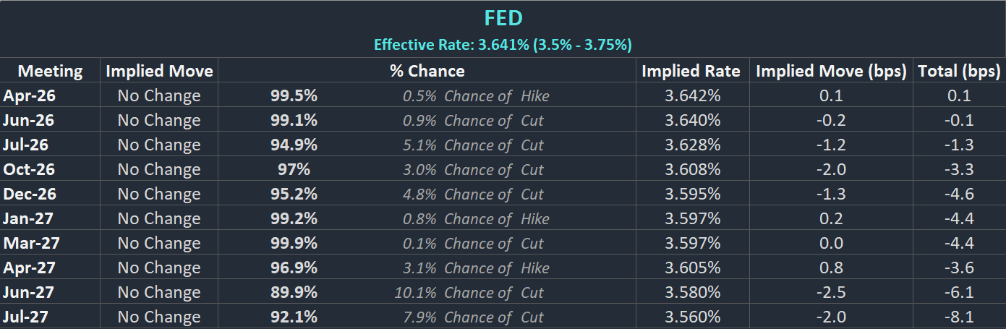The width and height of the screenshot is (1006, 329).
Task: Click the Jun-26 meeting cell
Action: [x=29, y=120]
